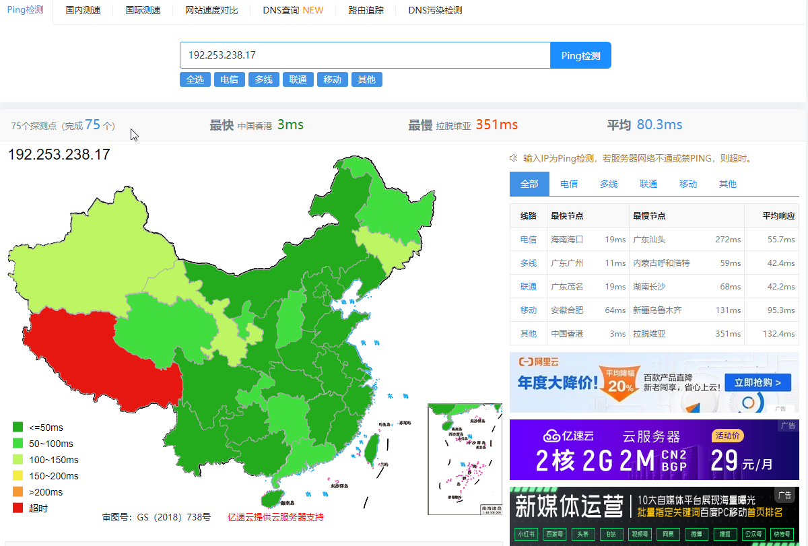This screenshot has height=546, width=808.
Task: Toggle the 移动 carrier filter
Action: click(x=332, y=79)
